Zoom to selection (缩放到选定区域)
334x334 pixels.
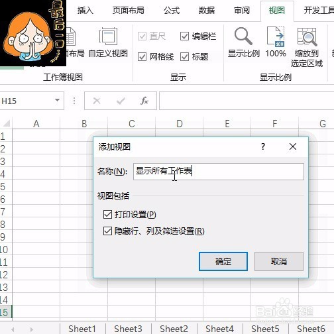307,47
